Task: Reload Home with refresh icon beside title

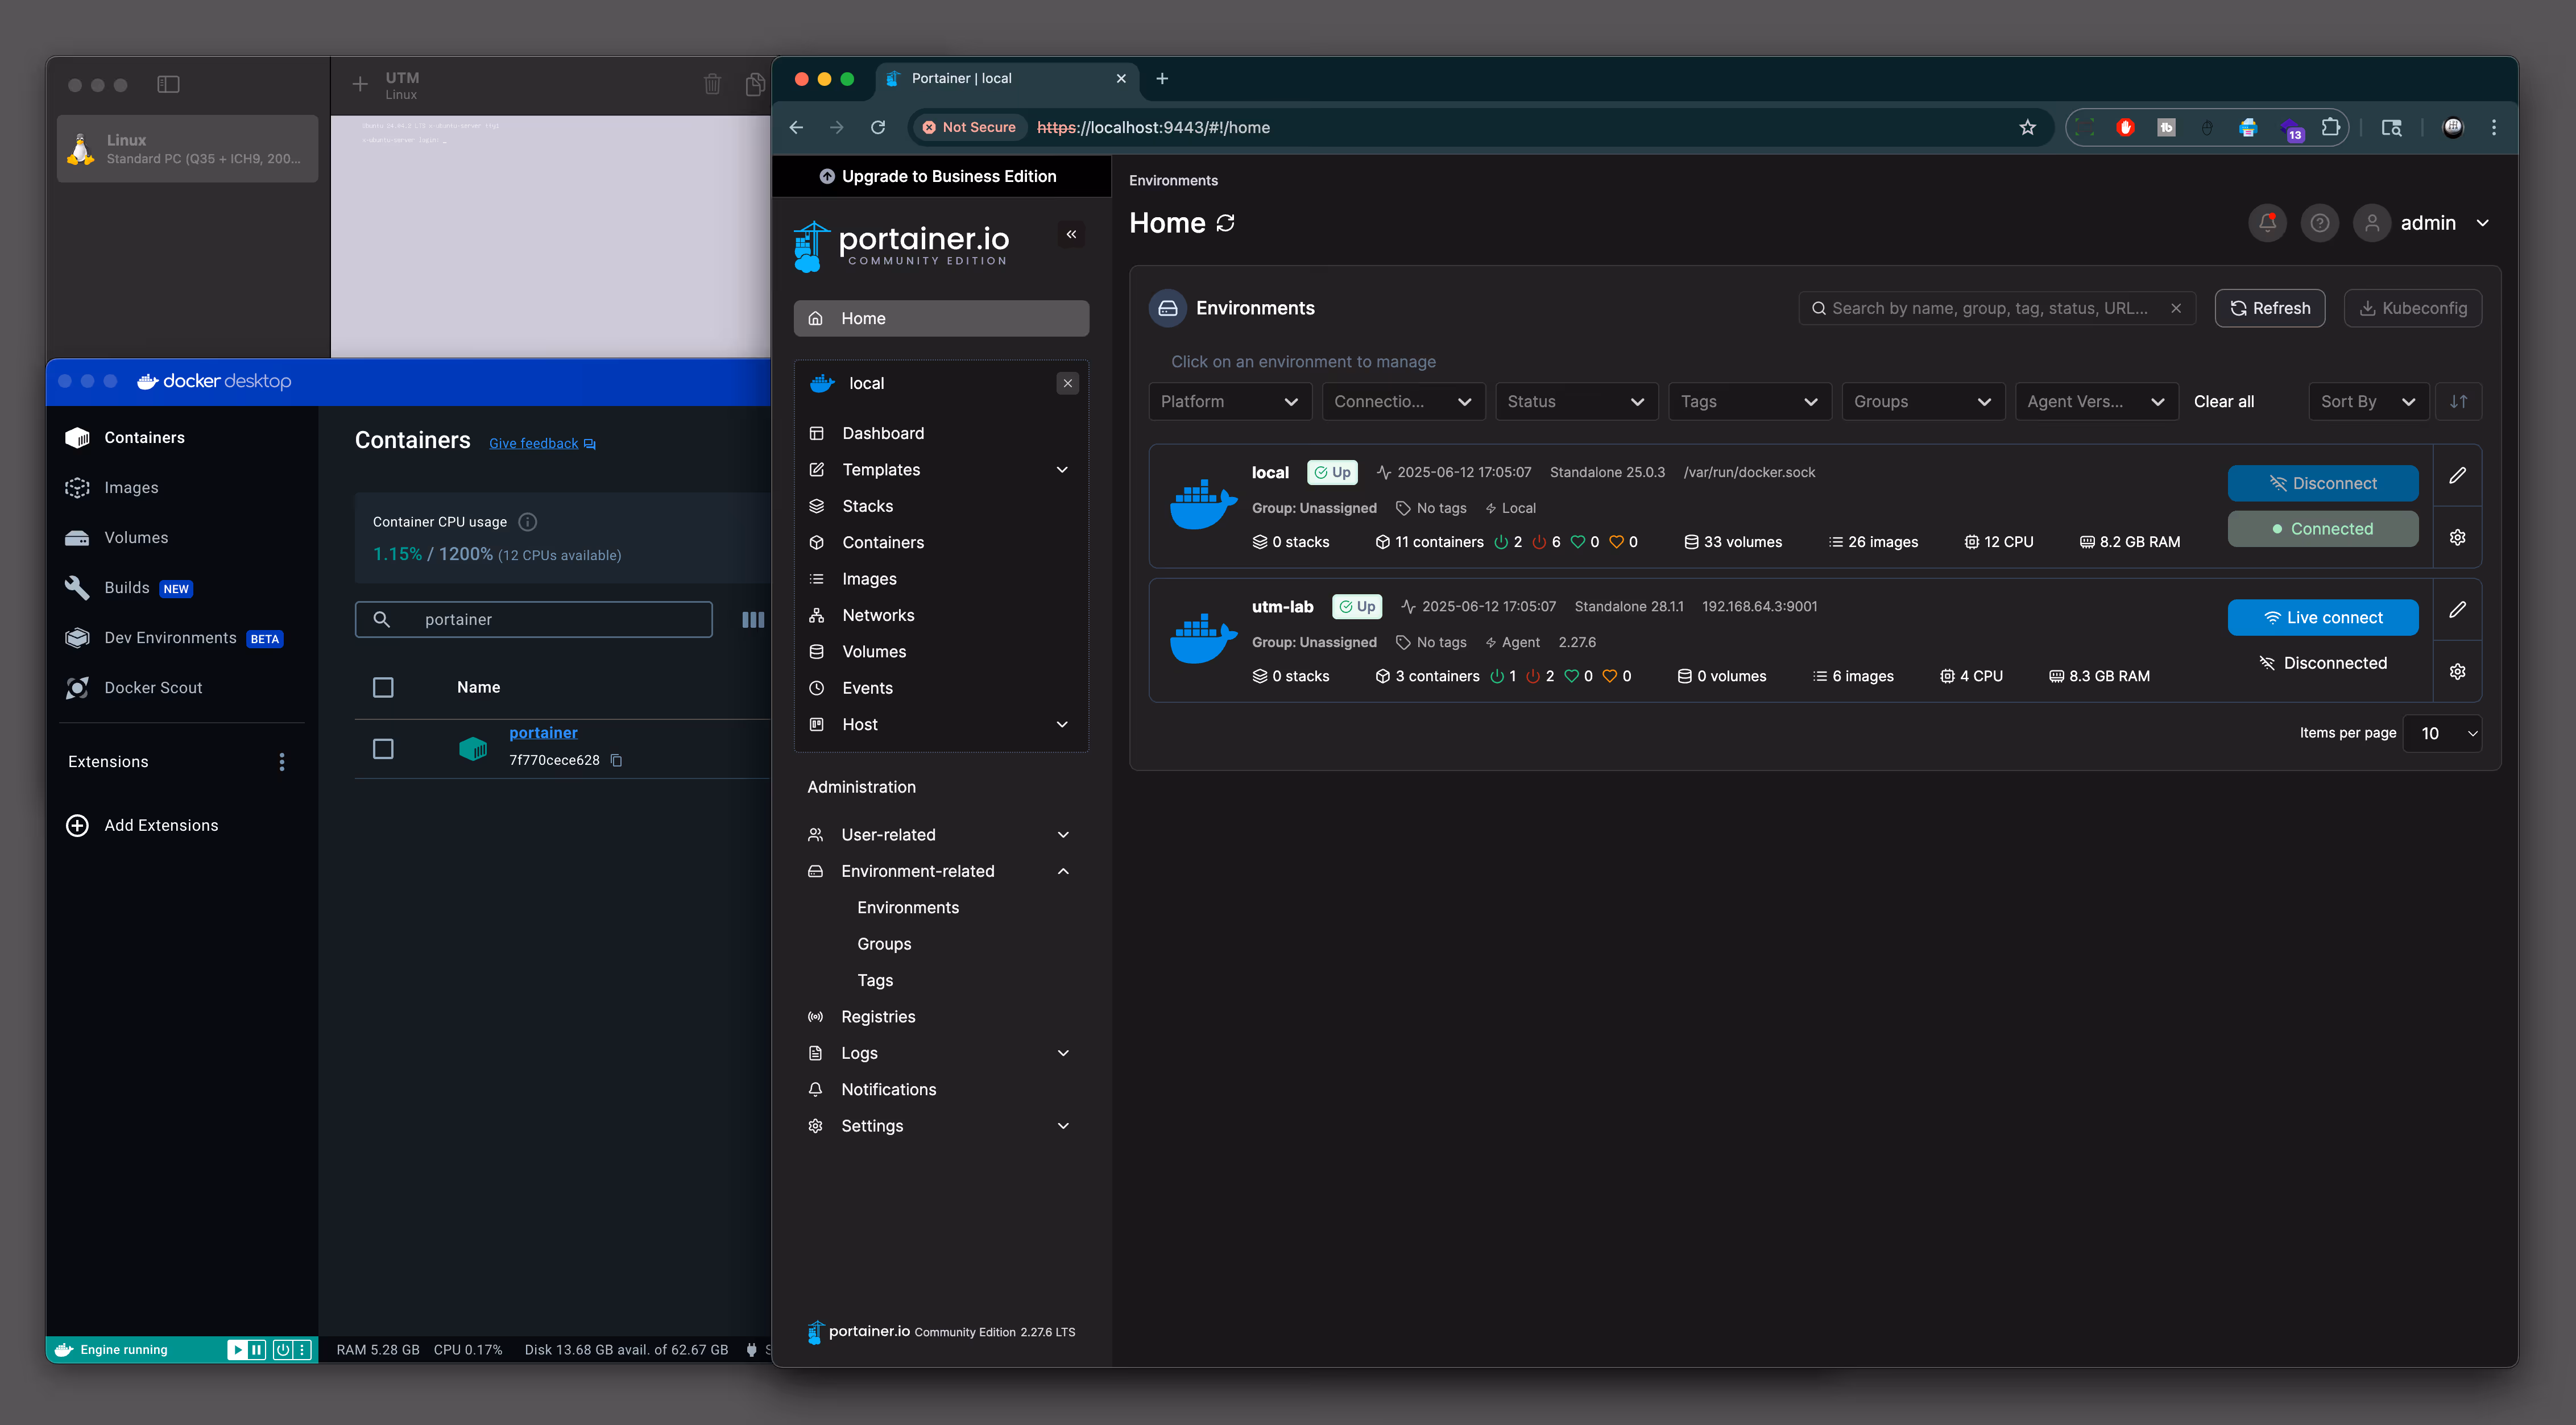Action: tap(1225, 223)
